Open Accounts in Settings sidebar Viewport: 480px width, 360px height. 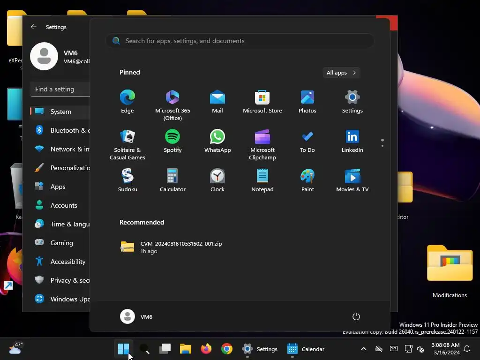point(60,205)
